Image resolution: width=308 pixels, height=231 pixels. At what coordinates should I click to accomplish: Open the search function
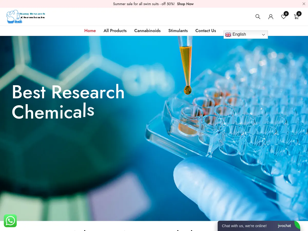(258, 16)
